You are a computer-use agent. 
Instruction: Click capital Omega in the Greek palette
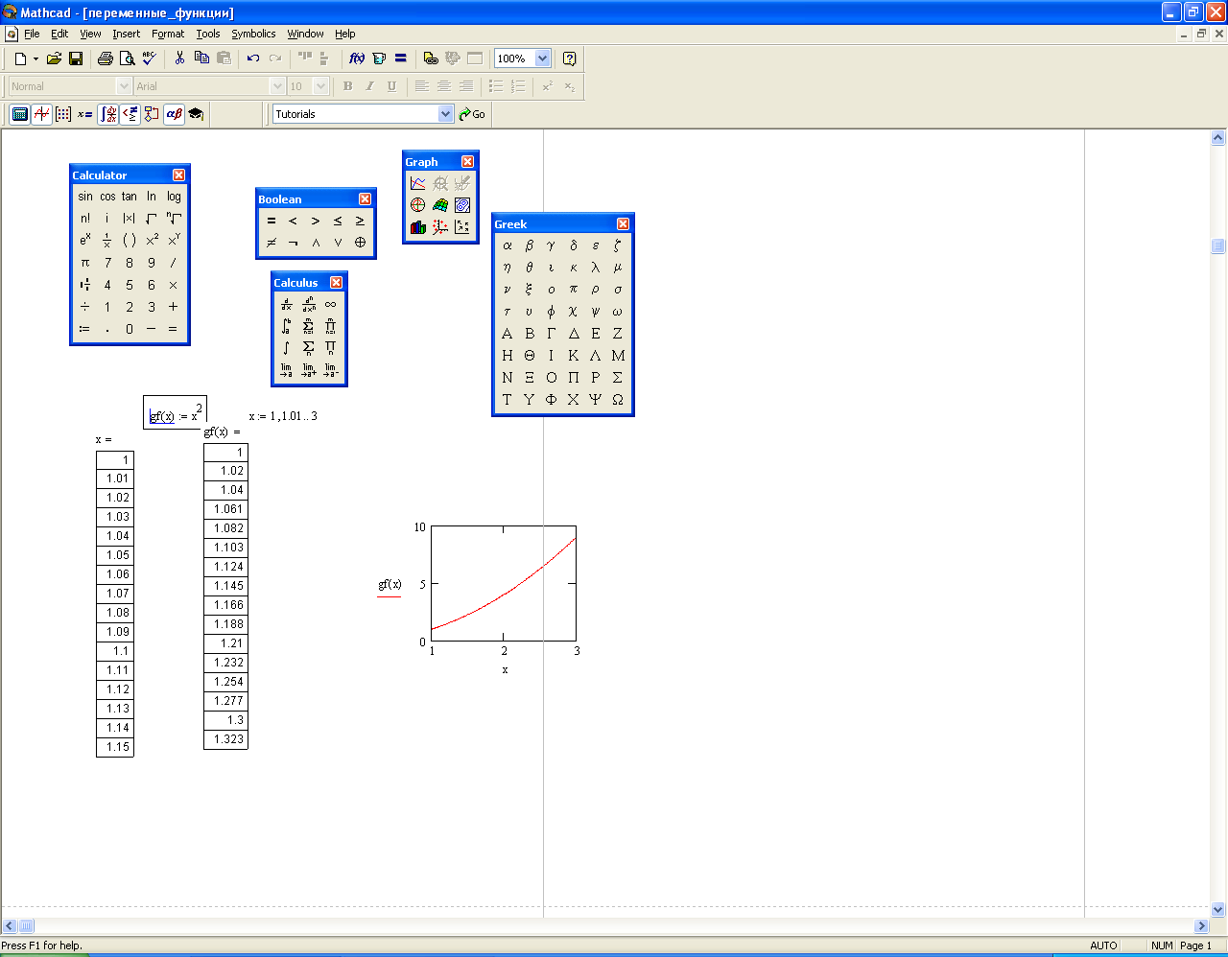(618, 400)
